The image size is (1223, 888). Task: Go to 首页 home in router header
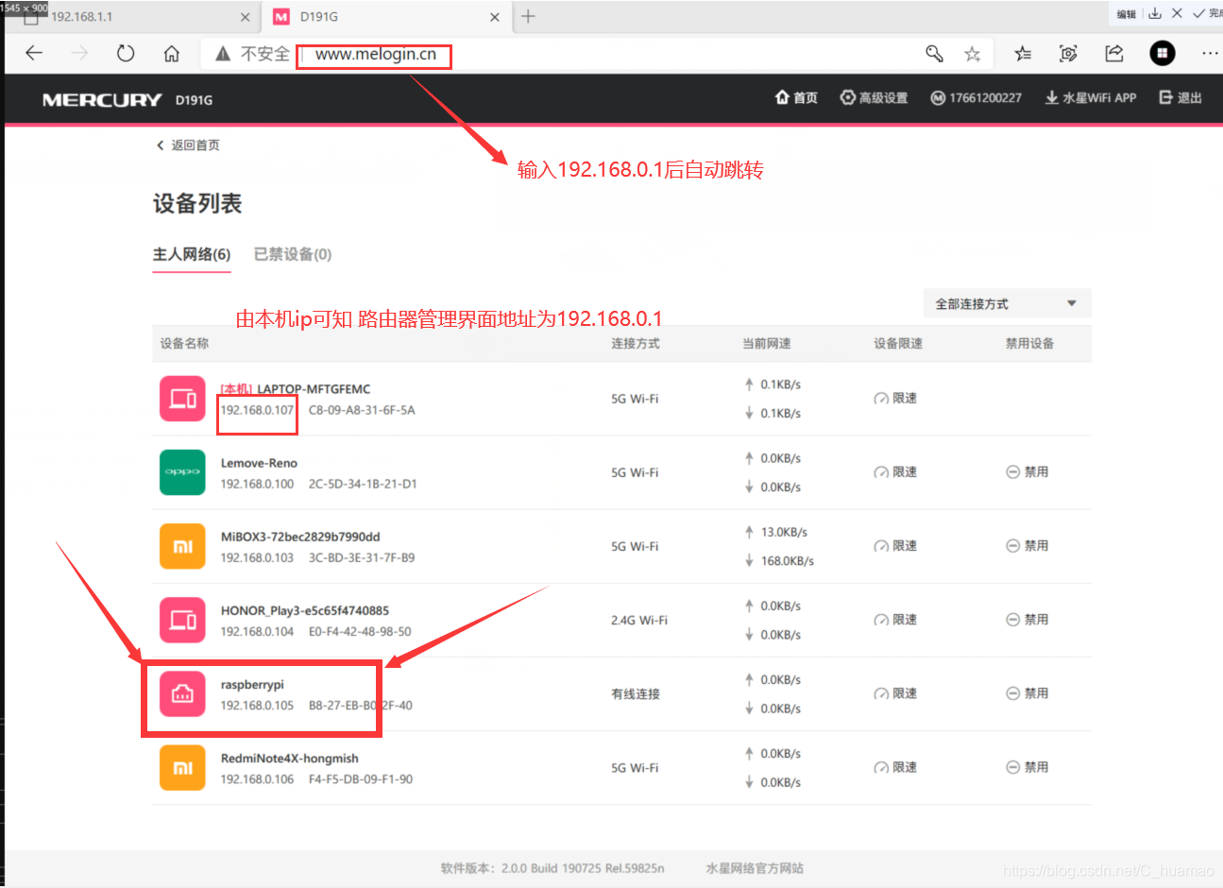click(x=796, y=97)
